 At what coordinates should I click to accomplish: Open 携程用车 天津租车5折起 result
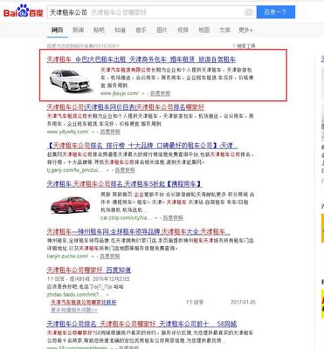click(x=124, y=184)
